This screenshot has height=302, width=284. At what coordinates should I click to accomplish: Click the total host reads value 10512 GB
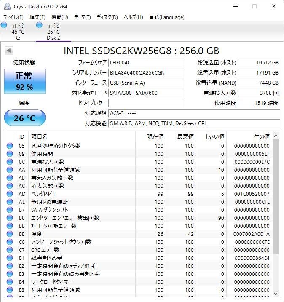259,63
